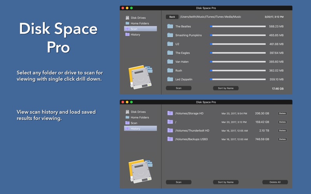311x194 pixels.
Task: Click the disk drive app logo in top window
Action: [x=140, y=77]
